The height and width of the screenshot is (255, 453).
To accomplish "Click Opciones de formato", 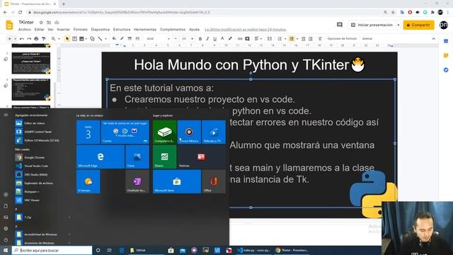I will (342, 39).
